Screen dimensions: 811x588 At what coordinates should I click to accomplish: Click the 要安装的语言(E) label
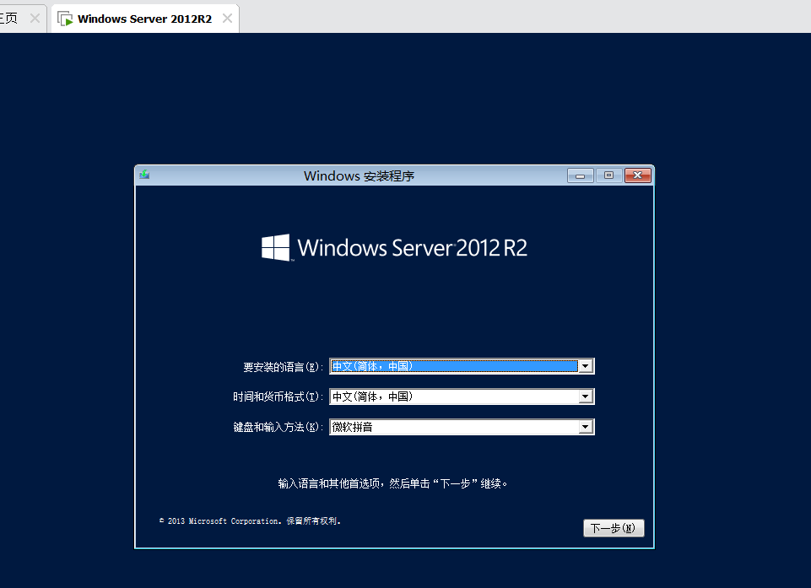(283, 367)
